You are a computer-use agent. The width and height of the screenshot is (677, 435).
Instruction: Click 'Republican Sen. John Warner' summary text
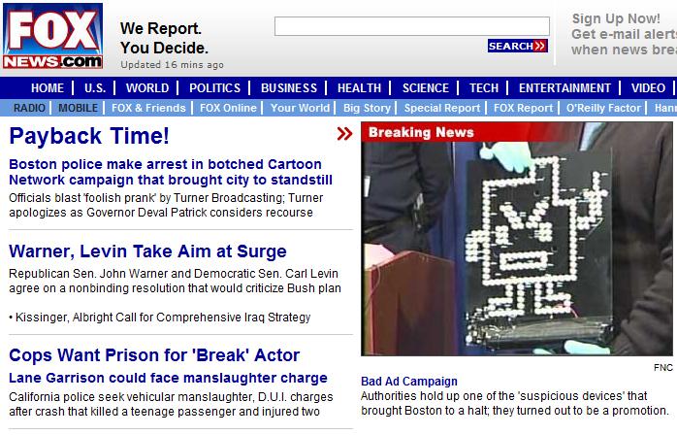click(x=175, y=281)
